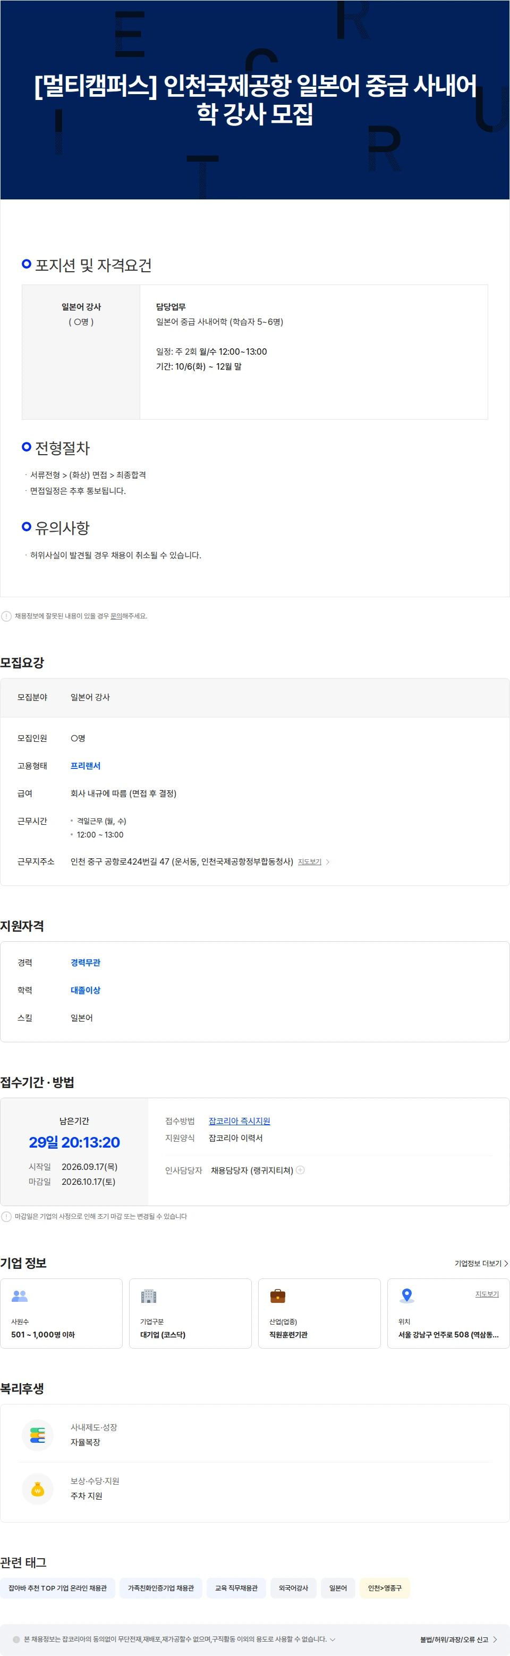
Task: Click 경력무관 experience link
Action: click(86, 963)
